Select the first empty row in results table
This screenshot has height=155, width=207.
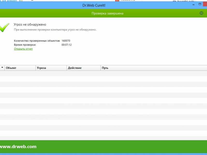[x=103, y=73]
